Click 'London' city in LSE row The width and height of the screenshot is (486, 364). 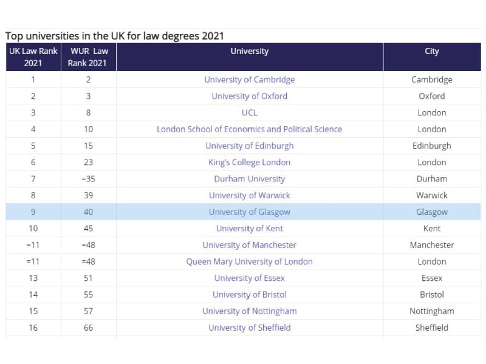point(432,129)
